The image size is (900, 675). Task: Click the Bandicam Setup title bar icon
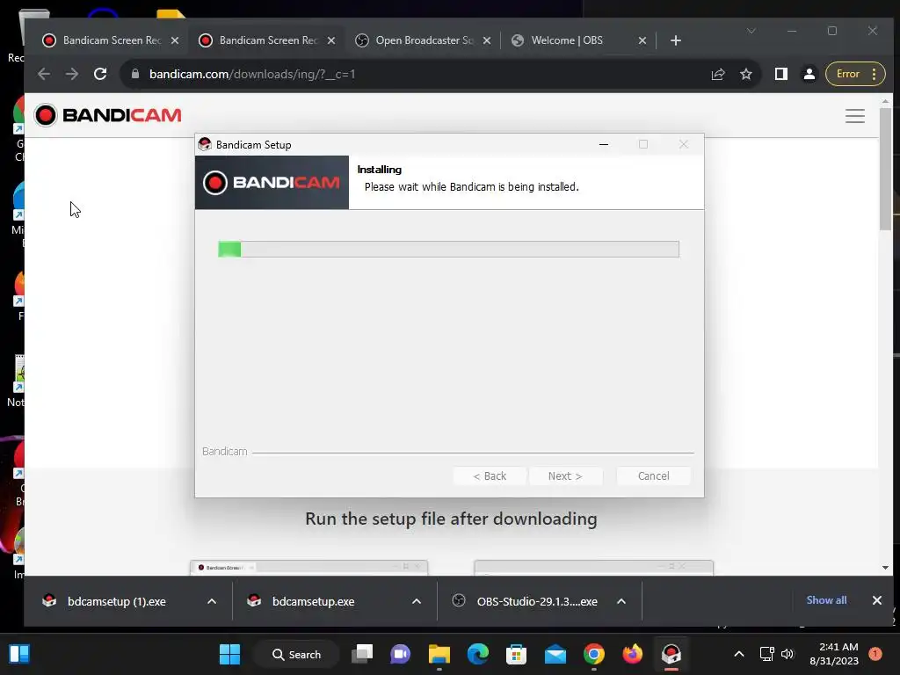tap(205, 145)
